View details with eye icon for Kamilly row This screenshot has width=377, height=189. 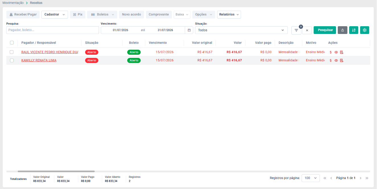[336, 60]
